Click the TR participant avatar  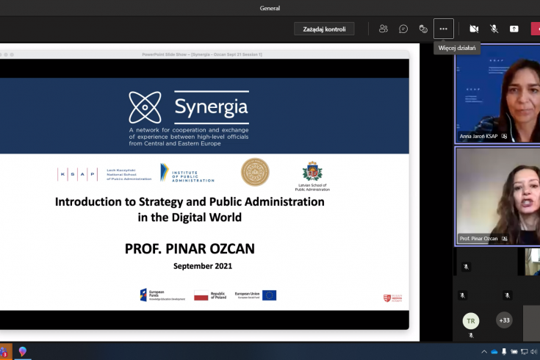[x=471, y=320]
